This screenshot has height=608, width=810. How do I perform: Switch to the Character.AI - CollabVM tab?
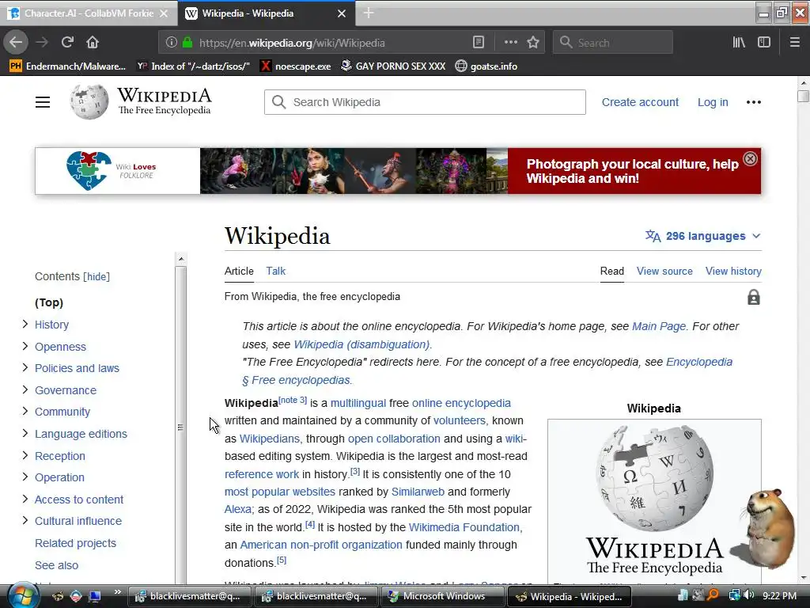[x=89, y=13]
